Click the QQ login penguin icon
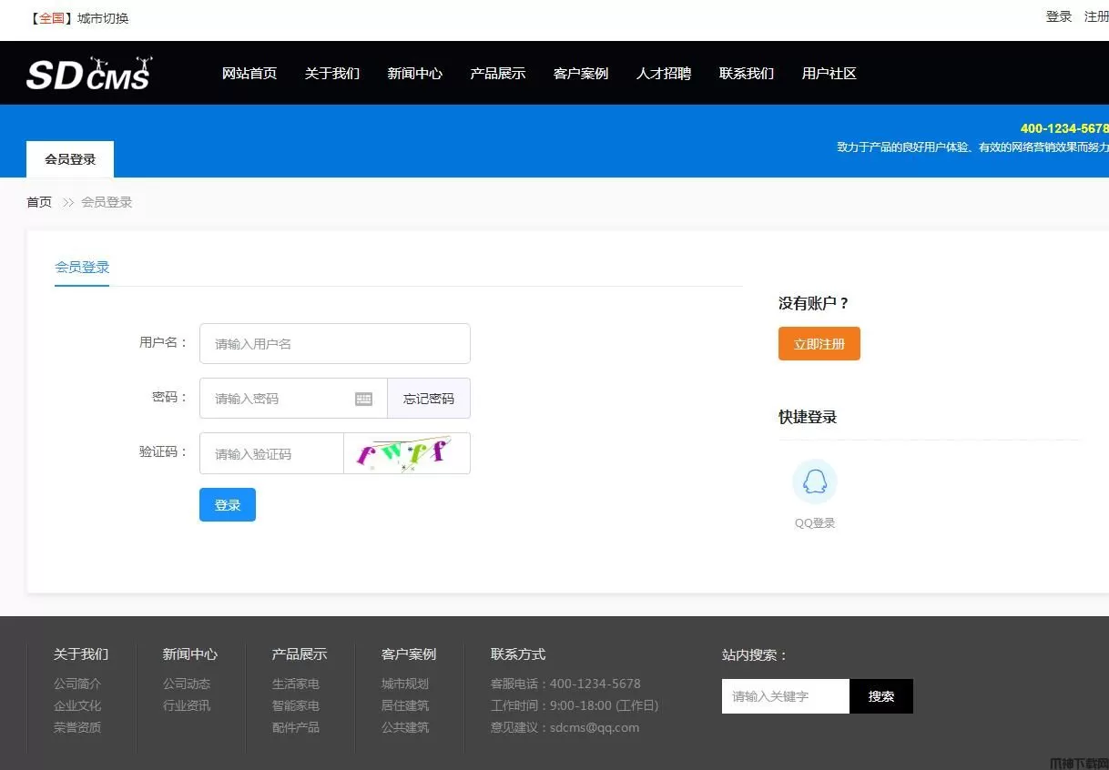The height and width of the screenshot is (770, 1109). click(814, 482)
